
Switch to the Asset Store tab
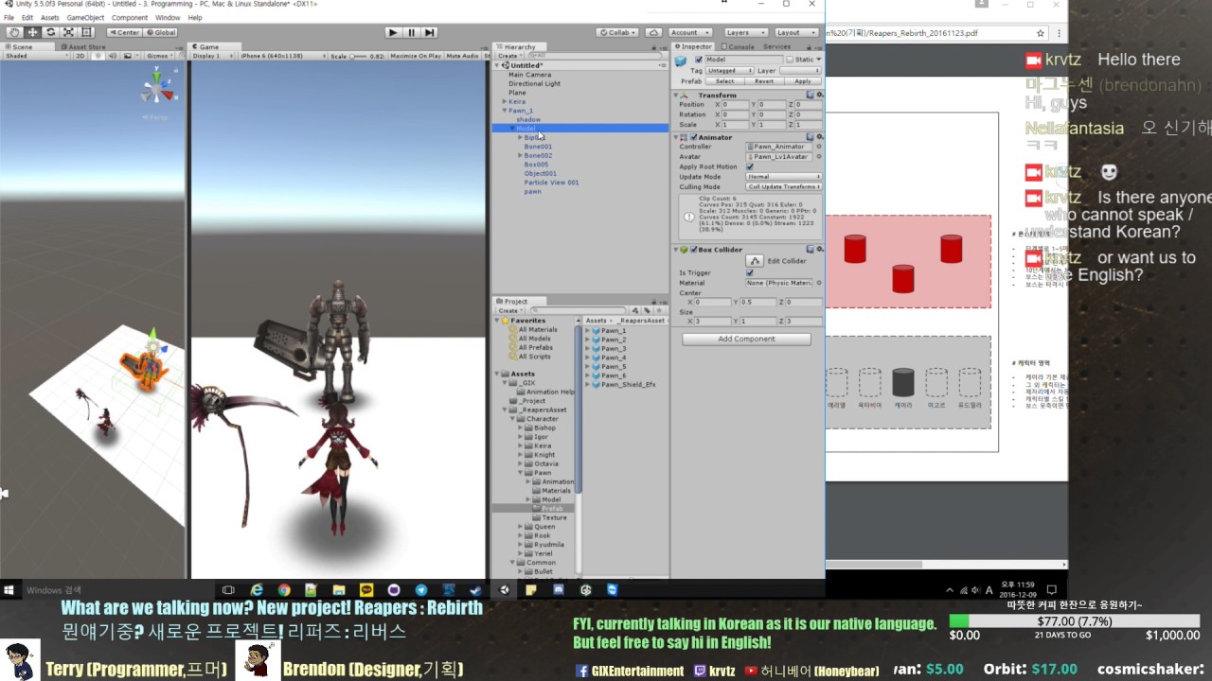point(85,46)
